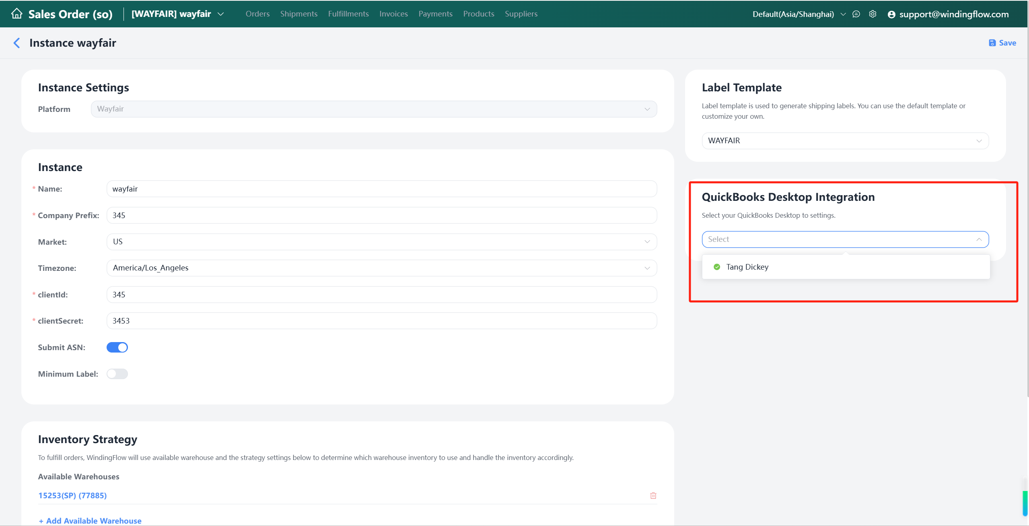The height and width of the screenshot is (526, 1029).
Task: Expand the [WAYFAIR] wayfair instance switcher
Action: click(177, 14)
